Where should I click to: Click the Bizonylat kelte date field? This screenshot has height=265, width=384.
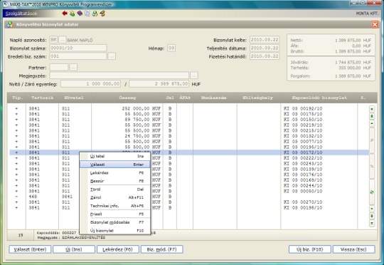click(x=265, y=40)
